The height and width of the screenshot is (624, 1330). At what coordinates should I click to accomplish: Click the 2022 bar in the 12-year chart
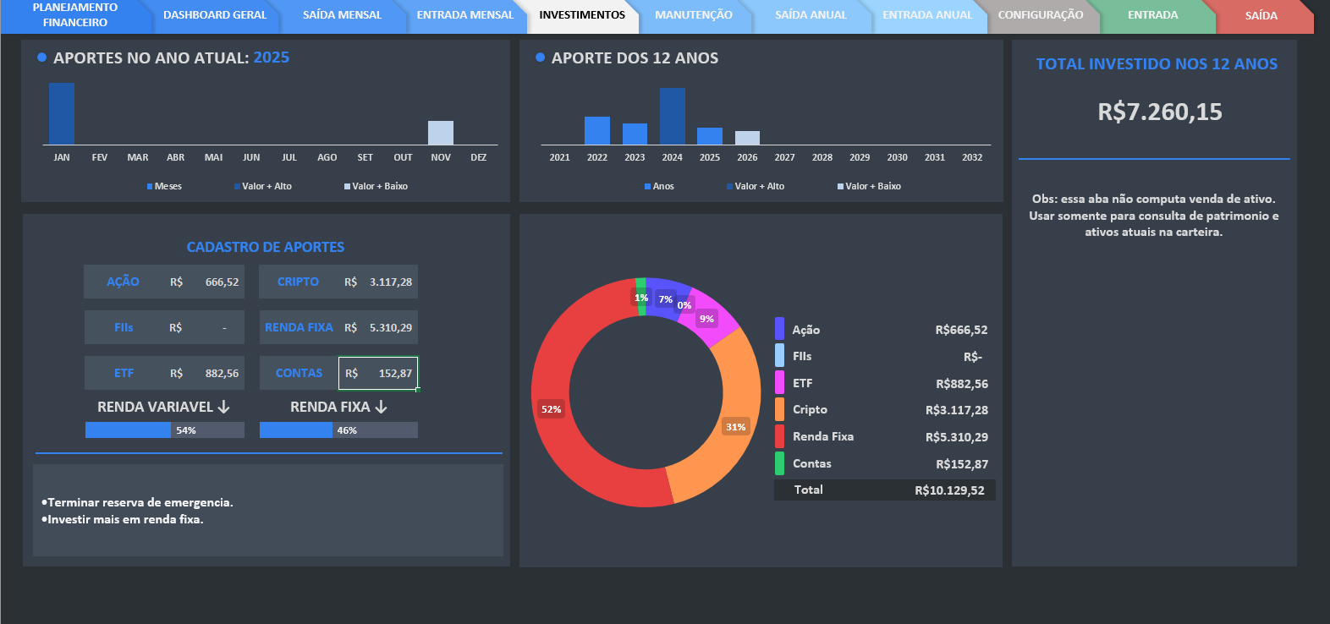(x=597, y=131)
